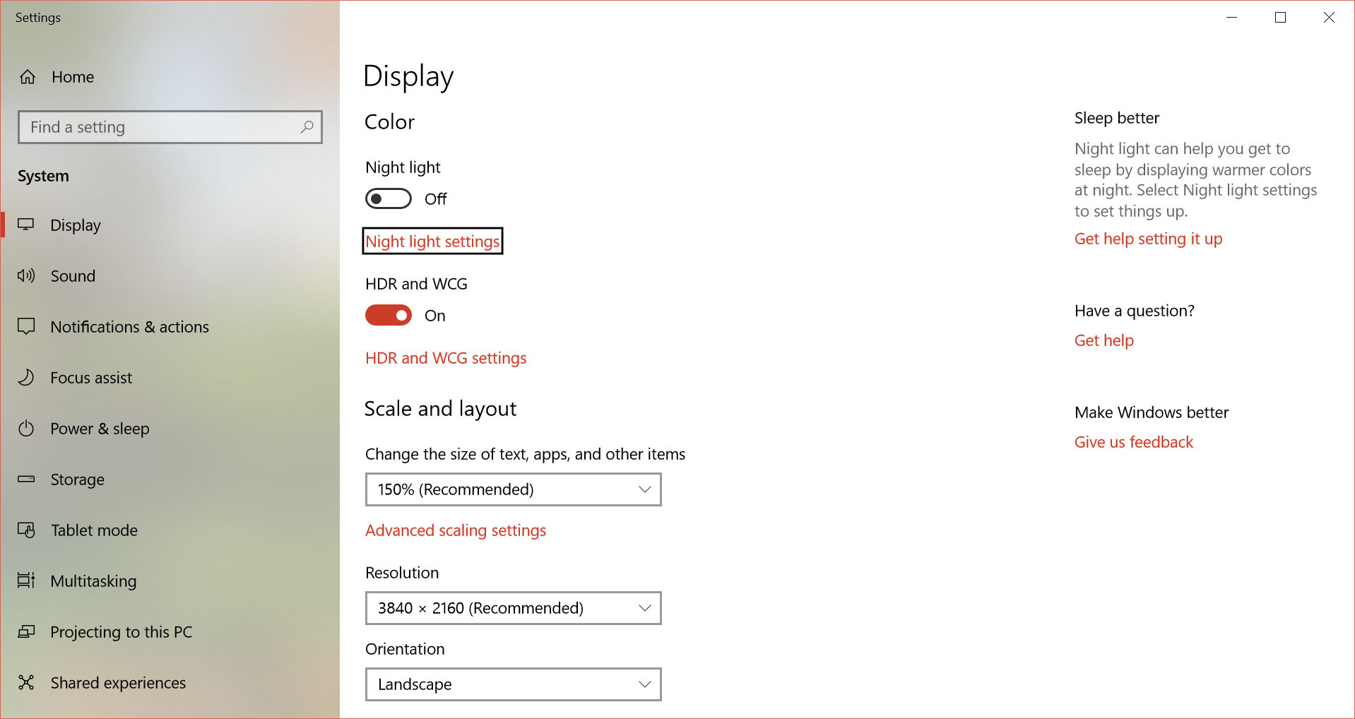
Task: Click the Have a question? heading
Action: coord(1135,311)
